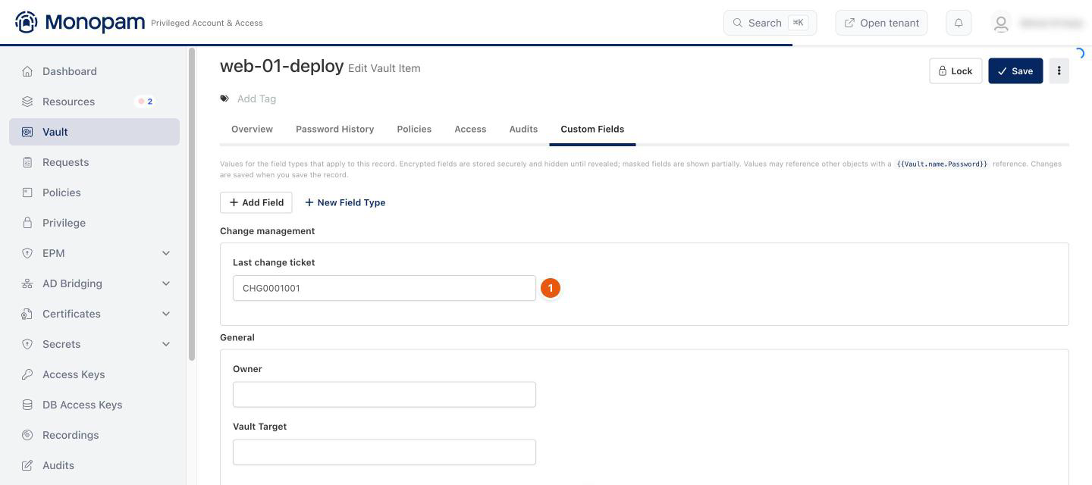Image resolution: width=1092 pixels, height=485 pixels.
Task: Click the Vault safe icon
Action: [x=27, y=132]
